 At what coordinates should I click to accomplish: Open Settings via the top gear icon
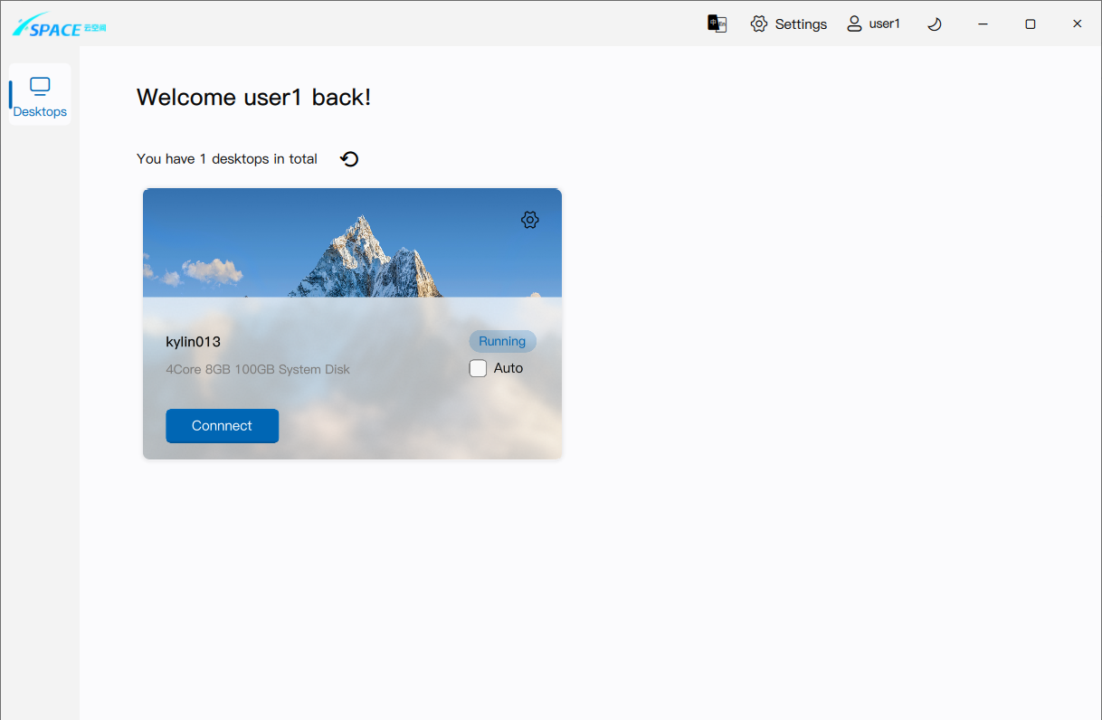click(x=759, y=24)
